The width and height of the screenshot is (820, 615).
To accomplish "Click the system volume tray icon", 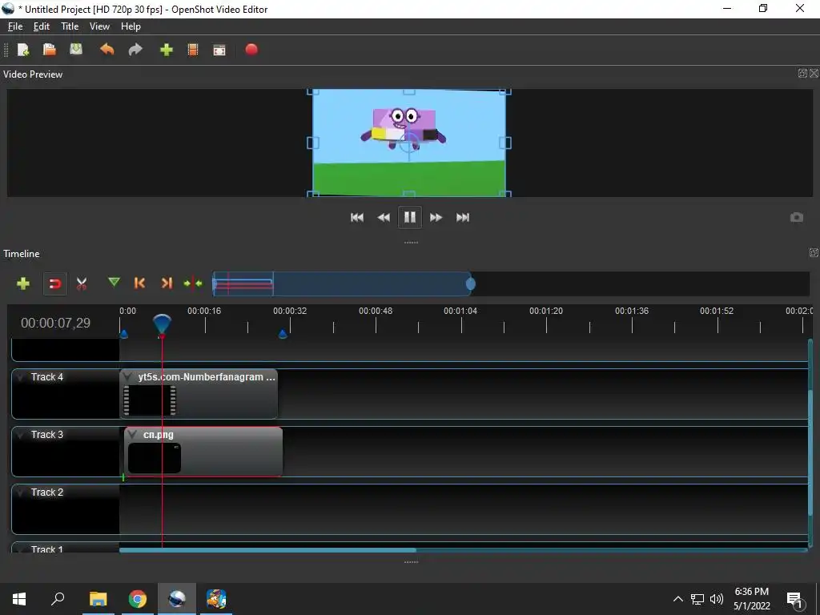I will click(x=717, y=599).
